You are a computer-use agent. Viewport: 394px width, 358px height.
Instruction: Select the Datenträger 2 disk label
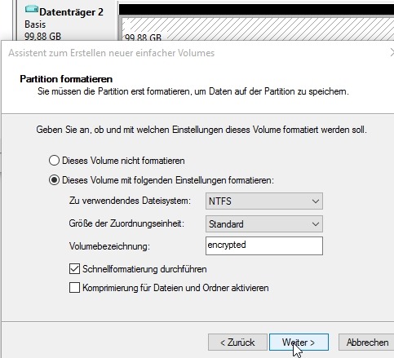[71, 12]
